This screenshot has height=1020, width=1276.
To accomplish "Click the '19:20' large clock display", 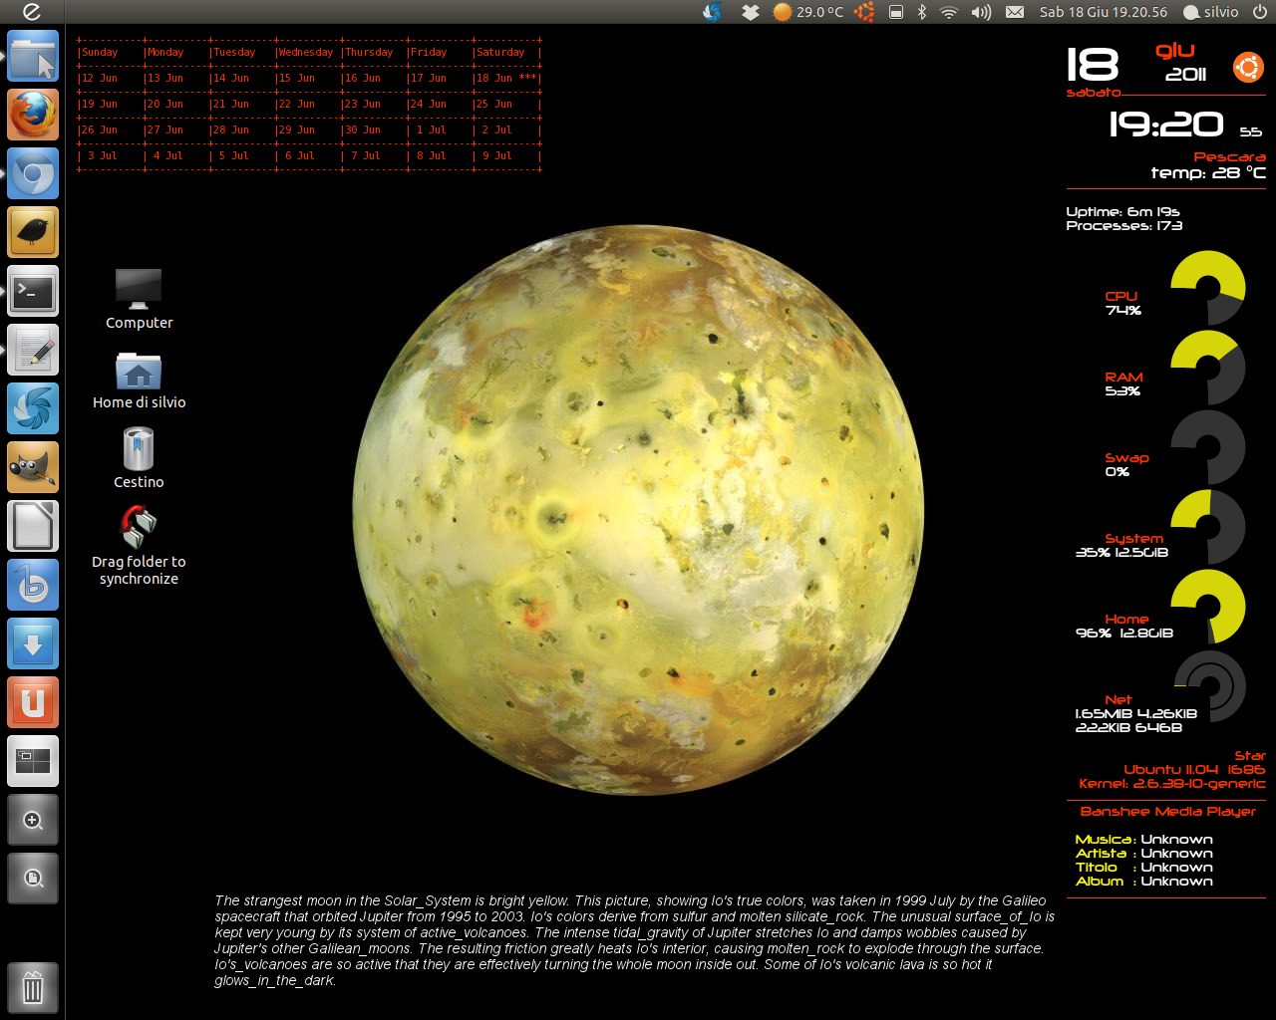I will tap(1166, 125).
